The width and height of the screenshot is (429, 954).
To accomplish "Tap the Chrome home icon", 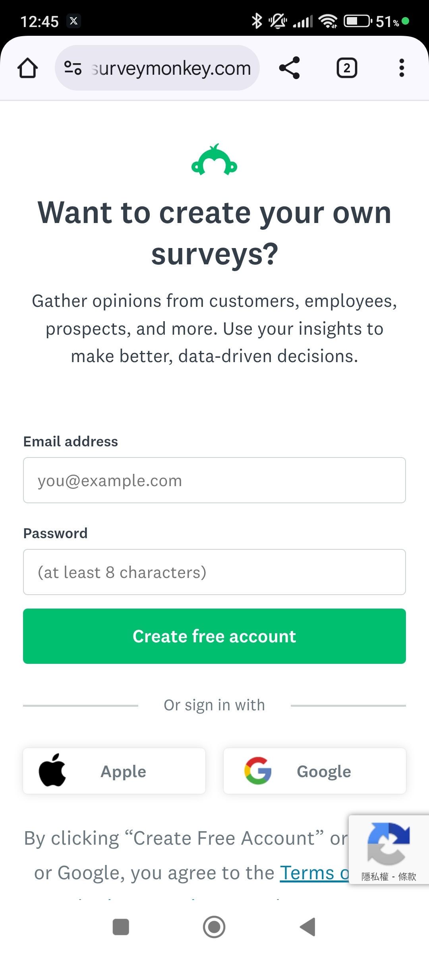I will [28, 68].
